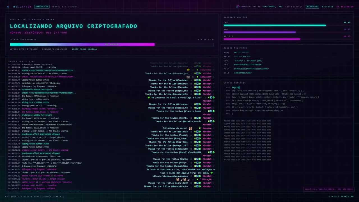Click the cat emote in Emmy2Emmy's second message

coord(188,77)
